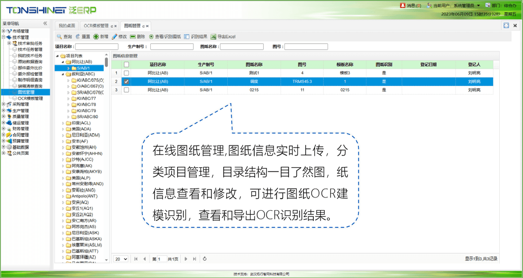The height and width of the screenshot is (278, 523).
Task: Click the refresh icon in pagination bar
Action: [x=205, y=259]
